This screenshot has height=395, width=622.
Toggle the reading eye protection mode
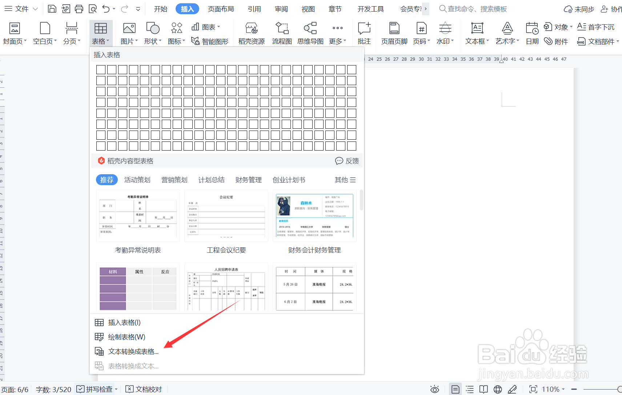(434, 389)
